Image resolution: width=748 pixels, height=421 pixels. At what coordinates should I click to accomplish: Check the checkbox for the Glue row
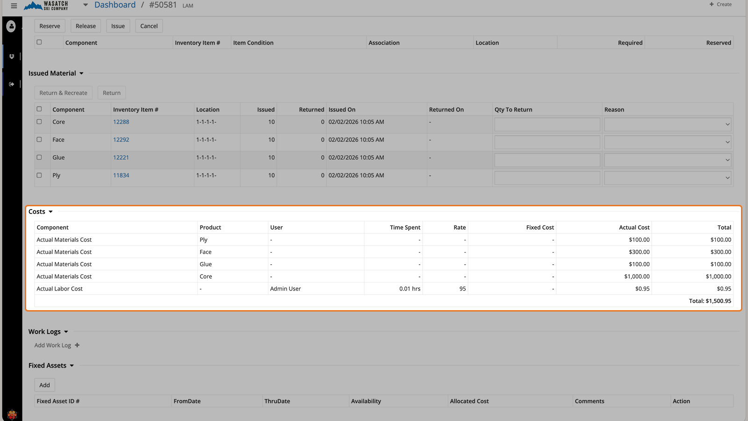pyautogui.click(x=39, y=158)
